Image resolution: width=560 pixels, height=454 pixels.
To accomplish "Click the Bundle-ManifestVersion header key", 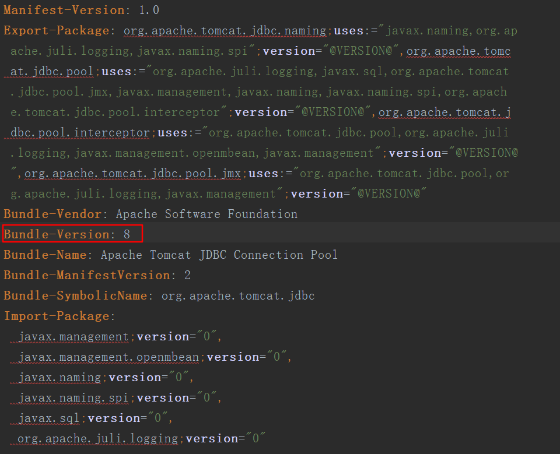I will point(87,275).
